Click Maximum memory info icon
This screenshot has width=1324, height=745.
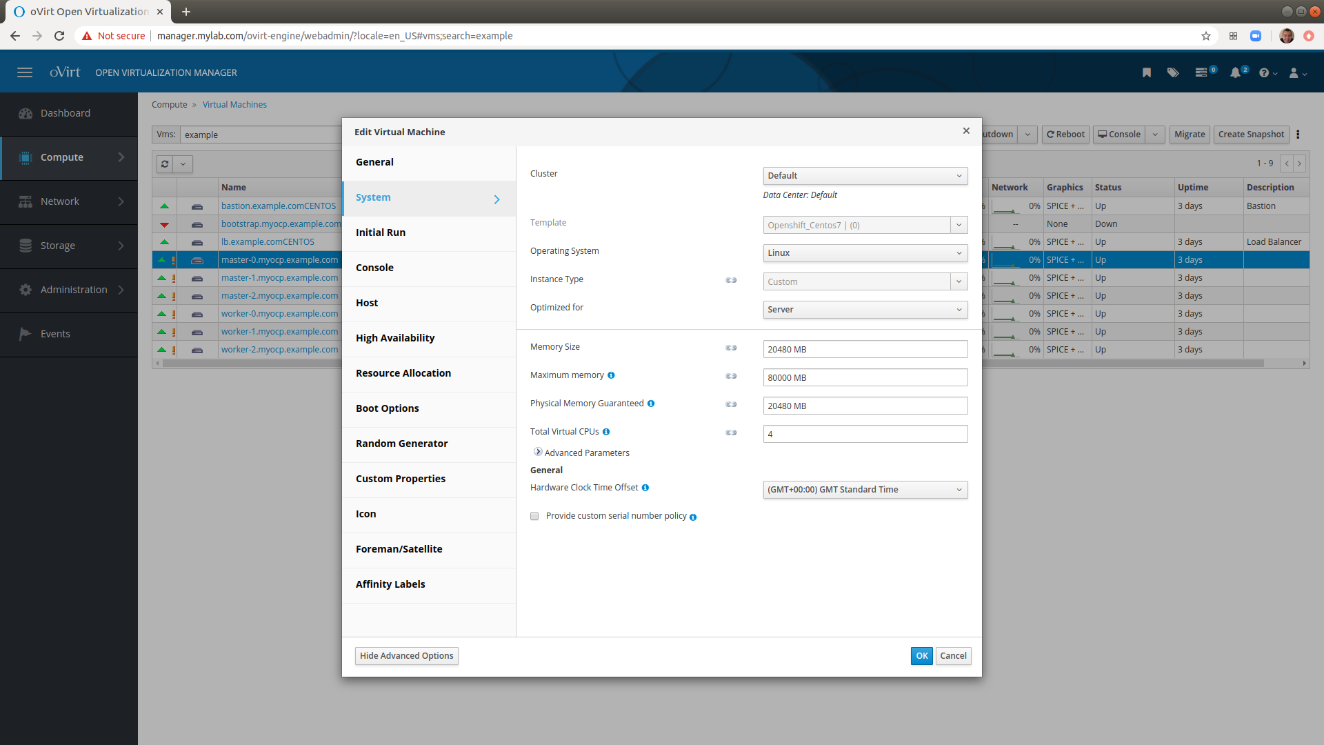pos(611,375)
